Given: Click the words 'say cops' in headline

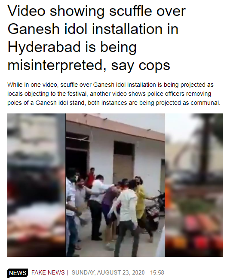Looking at the screenshot, I should point(141,66).
